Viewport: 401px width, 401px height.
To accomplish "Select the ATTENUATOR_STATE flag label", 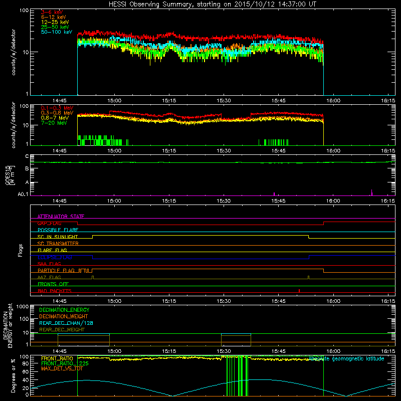I will pyautogui.click(x=61, y=217).
